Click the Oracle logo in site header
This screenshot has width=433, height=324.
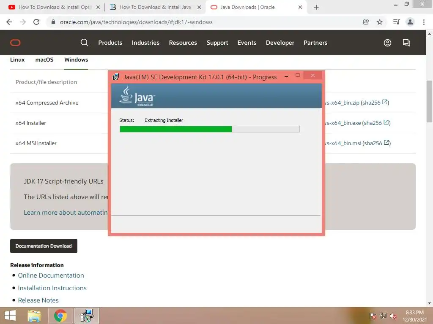(x=15, y=43)
